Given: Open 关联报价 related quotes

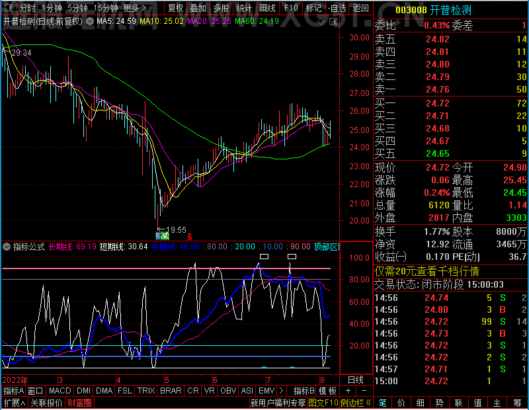Looking at the screenshot, I should point(46,403).
